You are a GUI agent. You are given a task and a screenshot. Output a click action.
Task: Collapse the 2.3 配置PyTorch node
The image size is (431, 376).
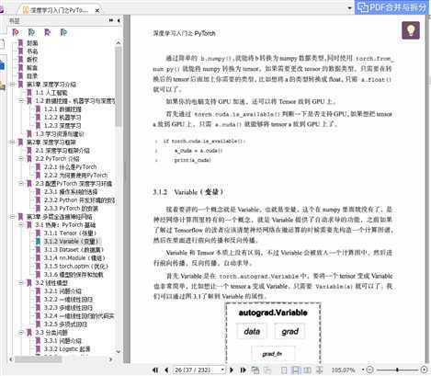coord(21,183)
